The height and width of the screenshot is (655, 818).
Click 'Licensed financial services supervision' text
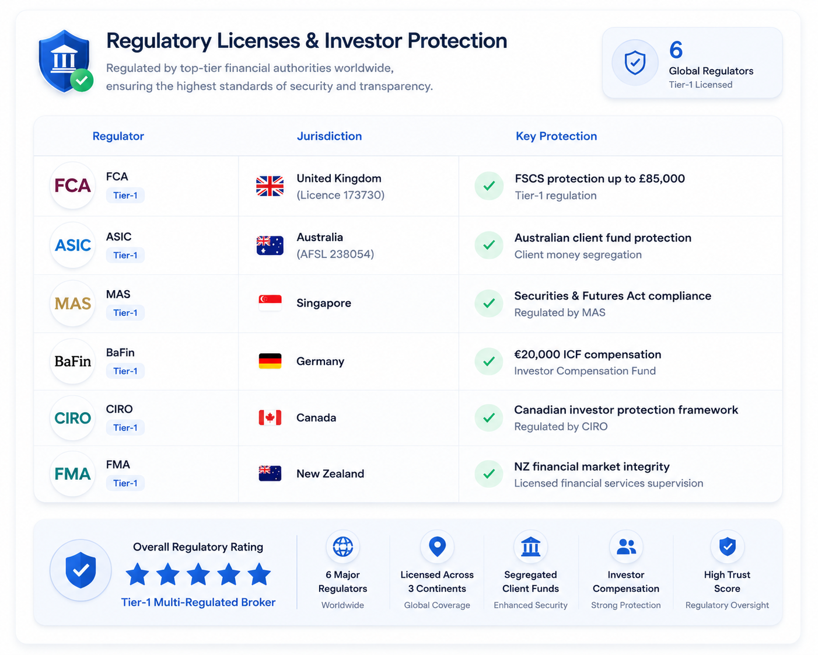609,483
